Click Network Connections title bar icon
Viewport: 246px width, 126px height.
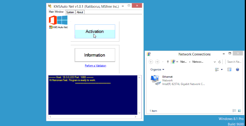pyautogui.click(x=149, y=54)
